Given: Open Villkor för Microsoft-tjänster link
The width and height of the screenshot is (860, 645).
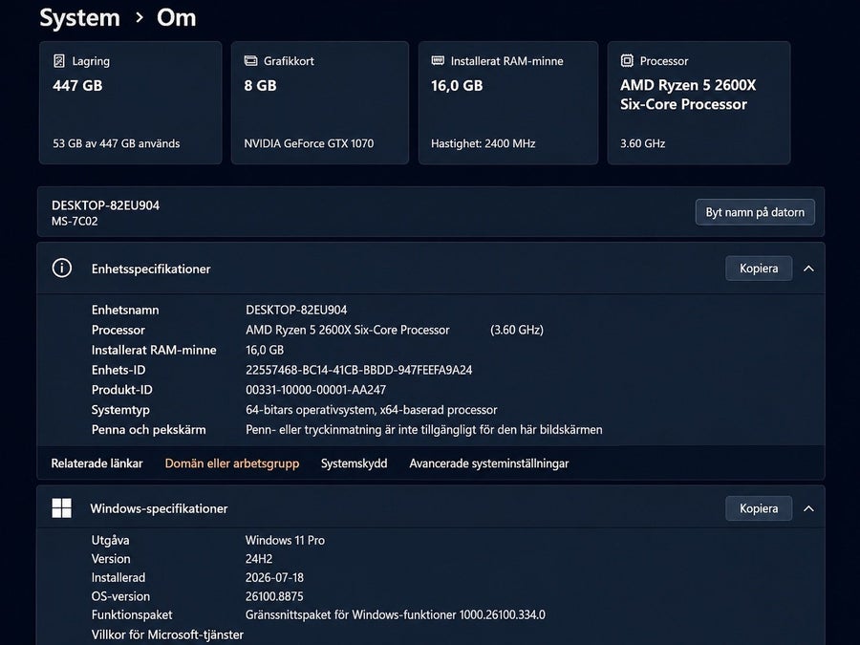Looking at the screenshot, I should (167, 634).
